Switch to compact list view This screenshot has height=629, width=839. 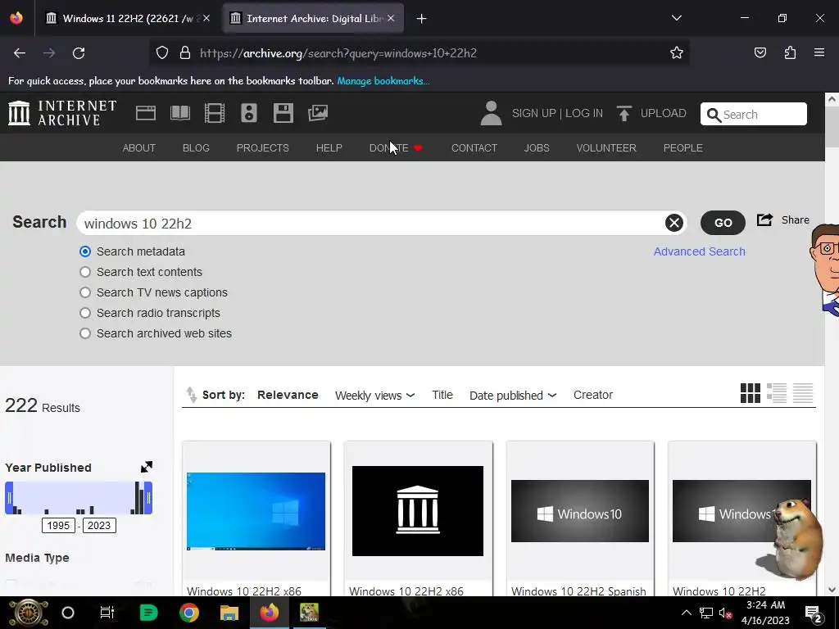(x=803, y=394)
